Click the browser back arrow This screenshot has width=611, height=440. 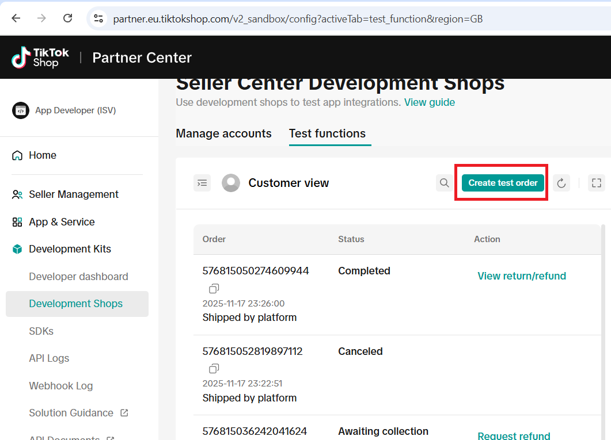tap(16, 18)
